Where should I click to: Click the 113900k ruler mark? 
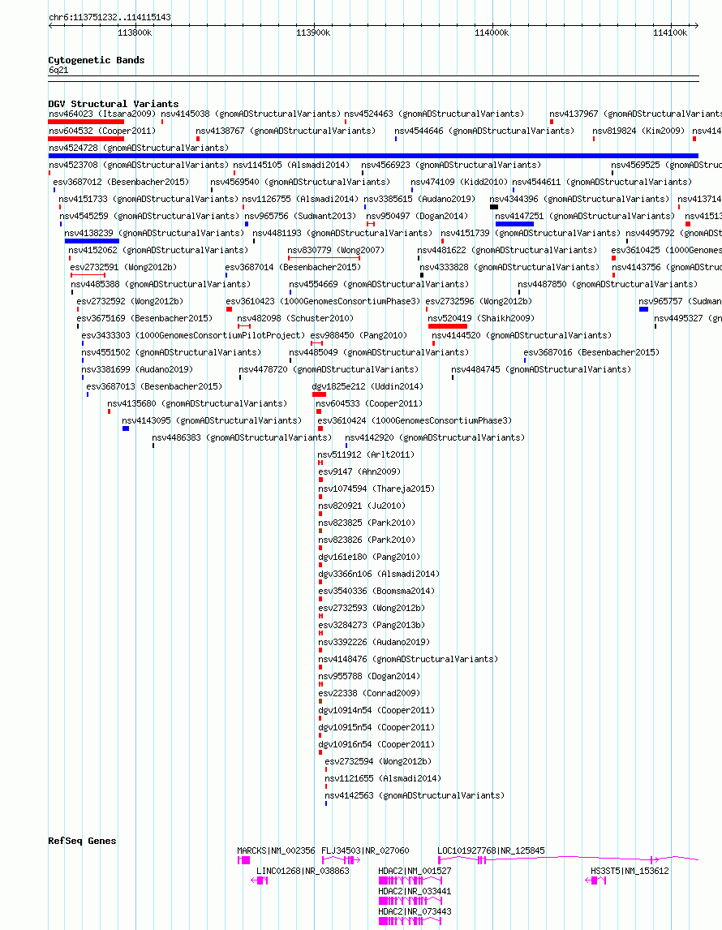(x=313, y=32)
